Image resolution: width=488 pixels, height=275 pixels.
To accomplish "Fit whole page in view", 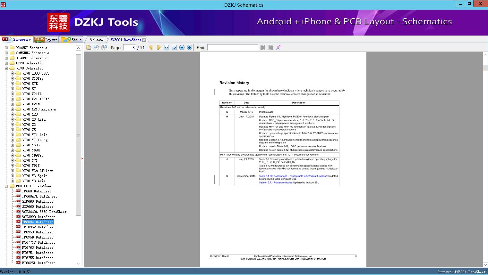I will [174, 47].
